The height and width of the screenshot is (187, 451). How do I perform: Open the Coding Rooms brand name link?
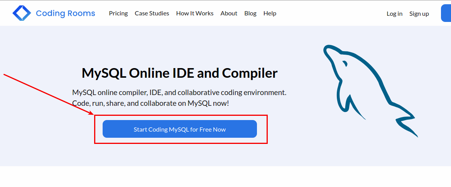(65, 13)
